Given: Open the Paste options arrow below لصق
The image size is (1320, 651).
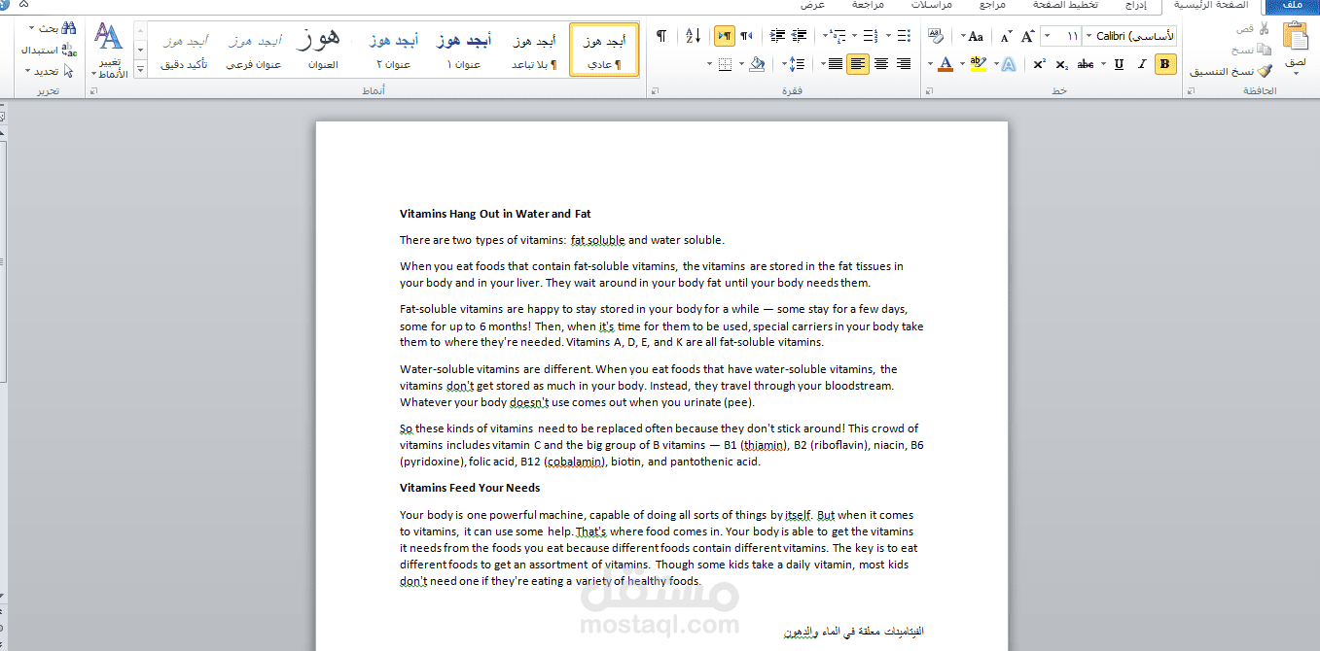Looking at the screenshot, I should coord(1296,74).
